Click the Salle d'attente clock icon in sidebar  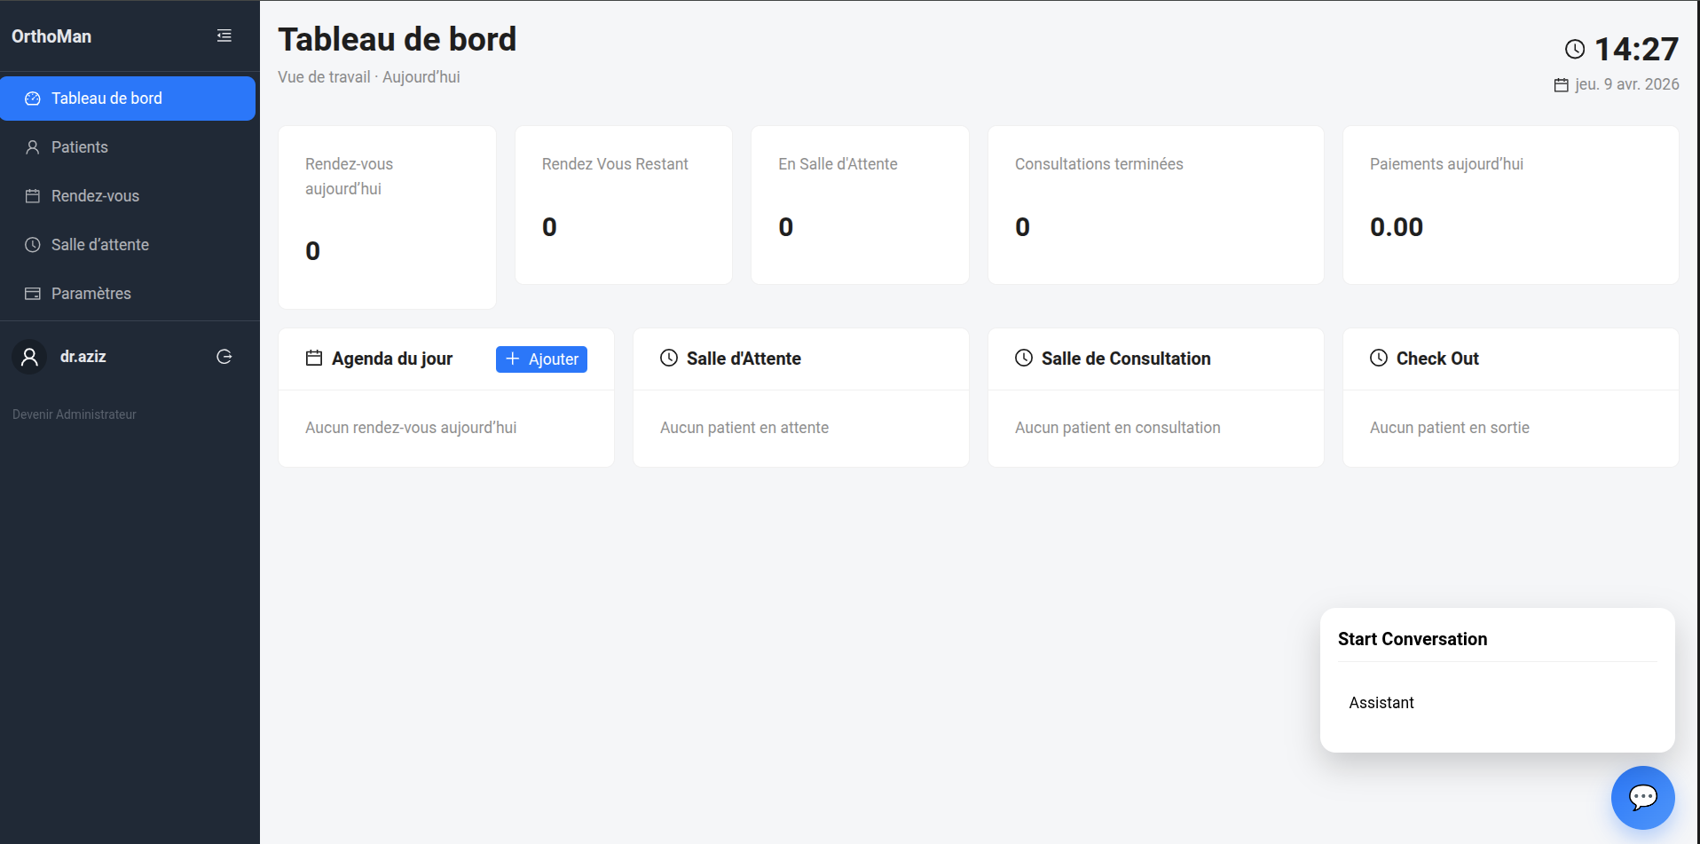pos(33,245)
